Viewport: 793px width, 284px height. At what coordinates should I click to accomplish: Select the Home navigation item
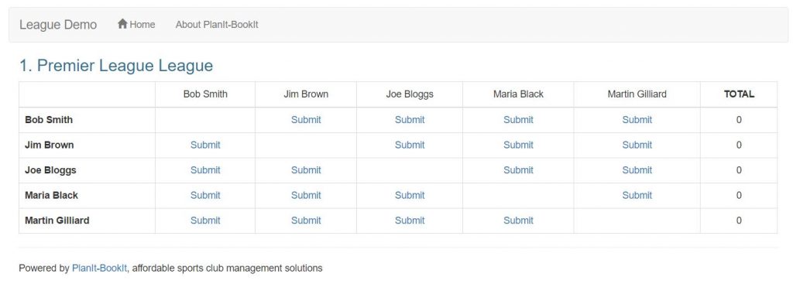click(x=136, y=24)
